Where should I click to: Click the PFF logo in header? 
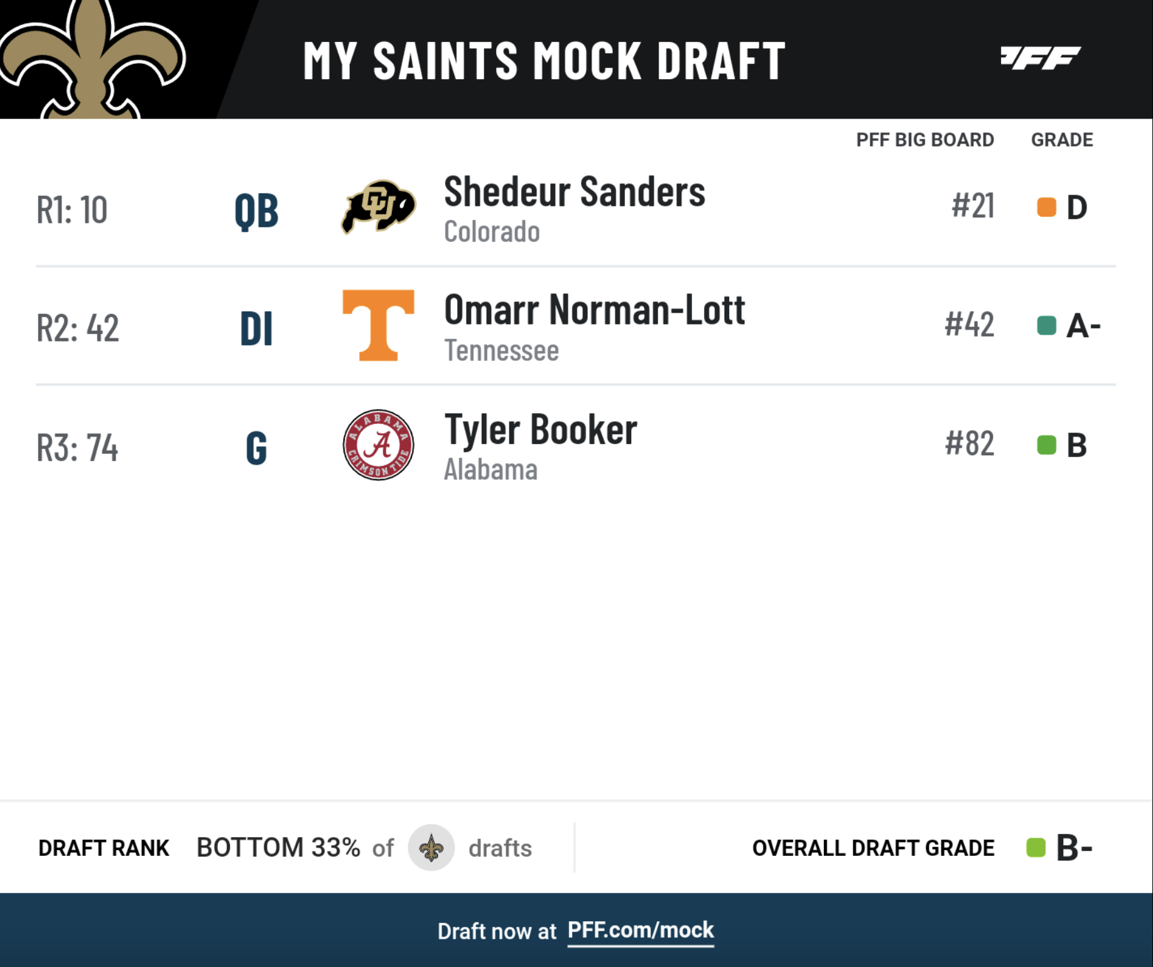point(1040,58)
